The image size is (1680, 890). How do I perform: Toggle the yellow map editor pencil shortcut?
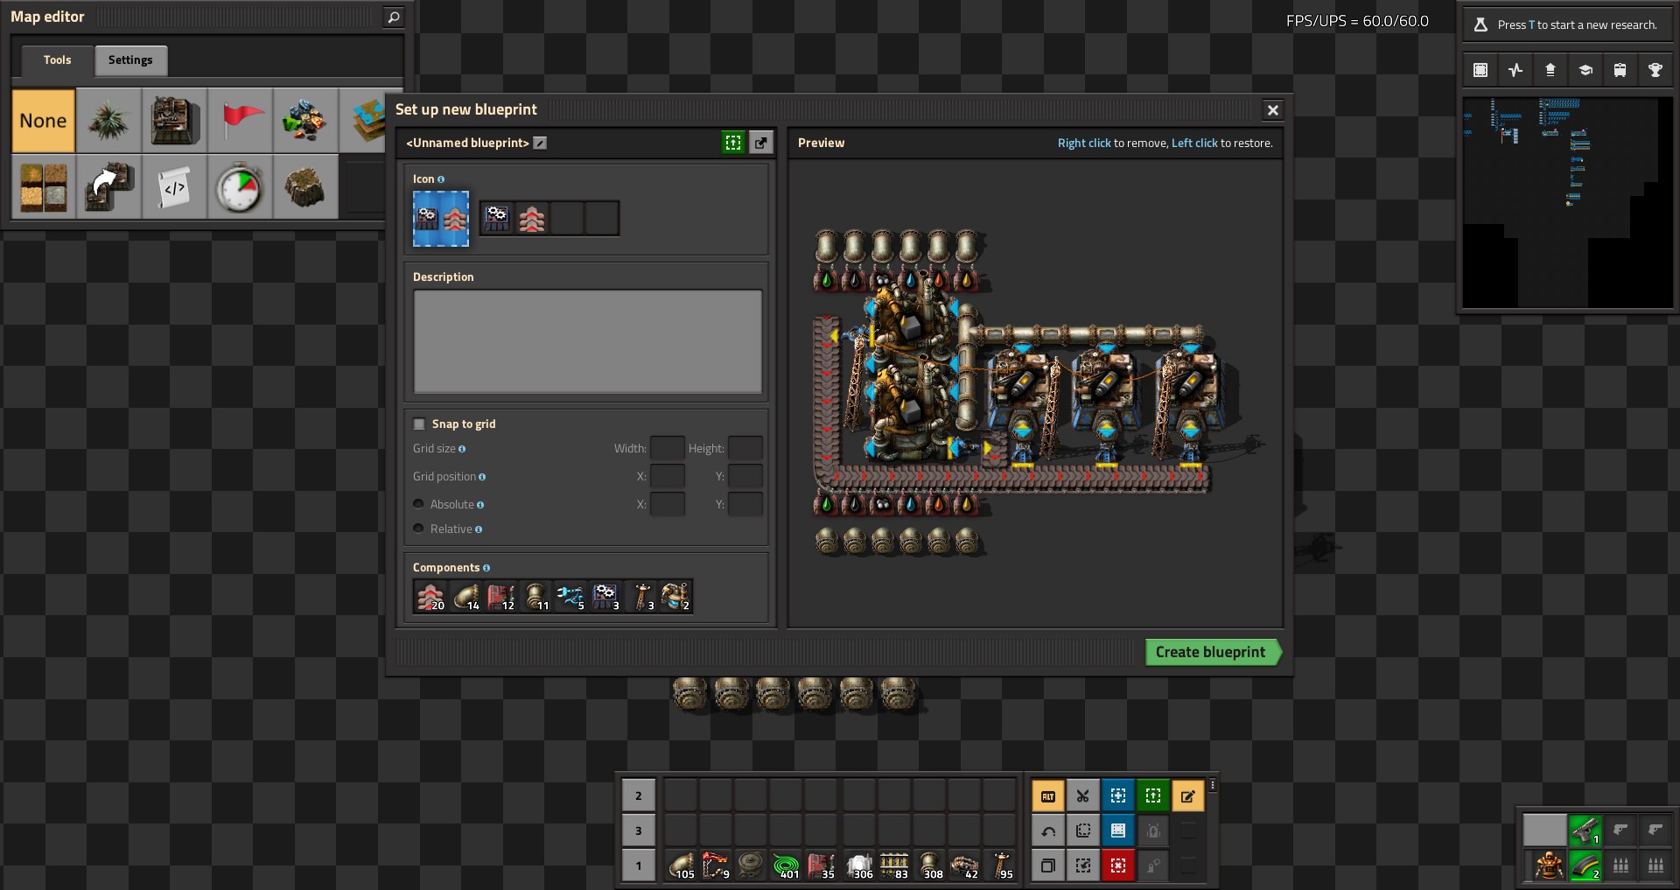1188,795
